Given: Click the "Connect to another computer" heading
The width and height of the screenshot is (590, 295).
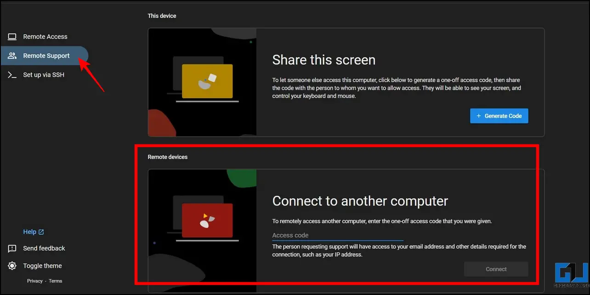Looking at the screenshot, I should pyautogui.click(x=360, y=201).
